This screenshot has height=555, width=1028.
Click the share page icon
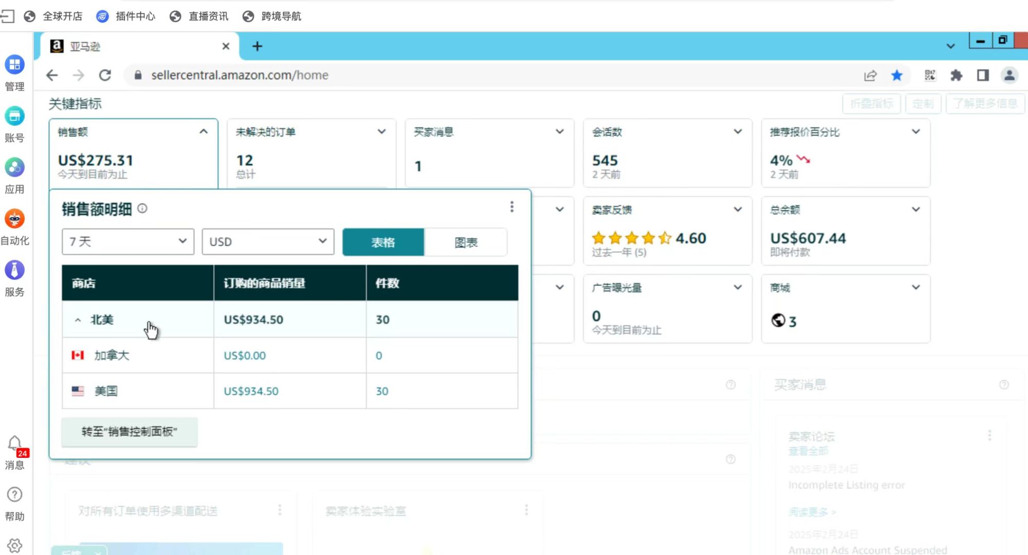tap(870, 76)
